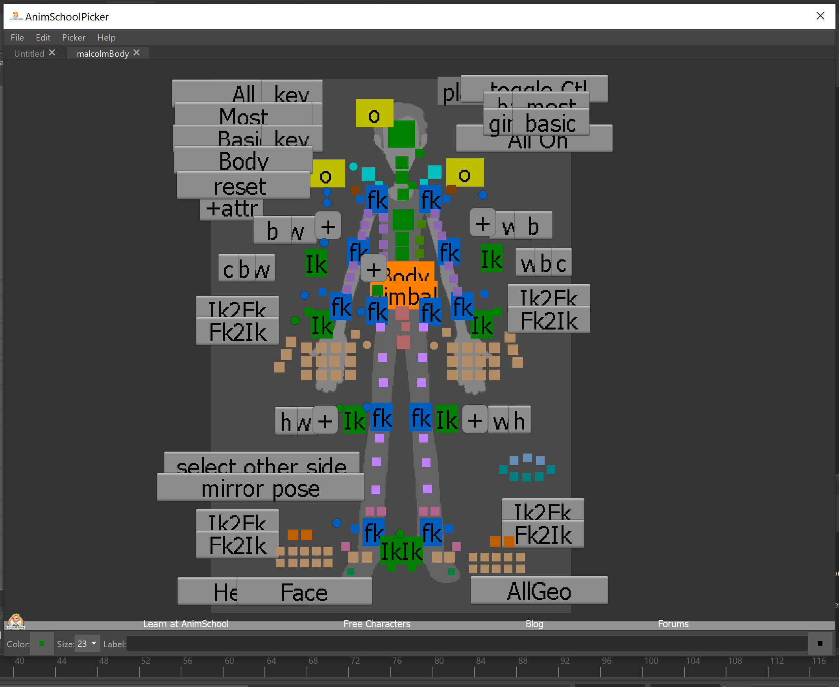Click the '+' button next to h w
This screenshot has height=687, width=839.
click(x=325, y=419)
